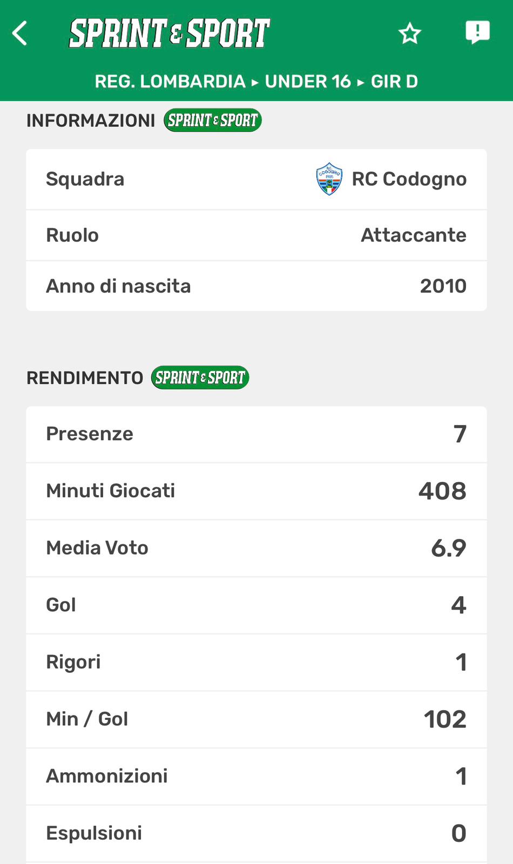Screen dimensions: 513x864
Task: Tap the star favorite icon
Action: click(410, 33)
